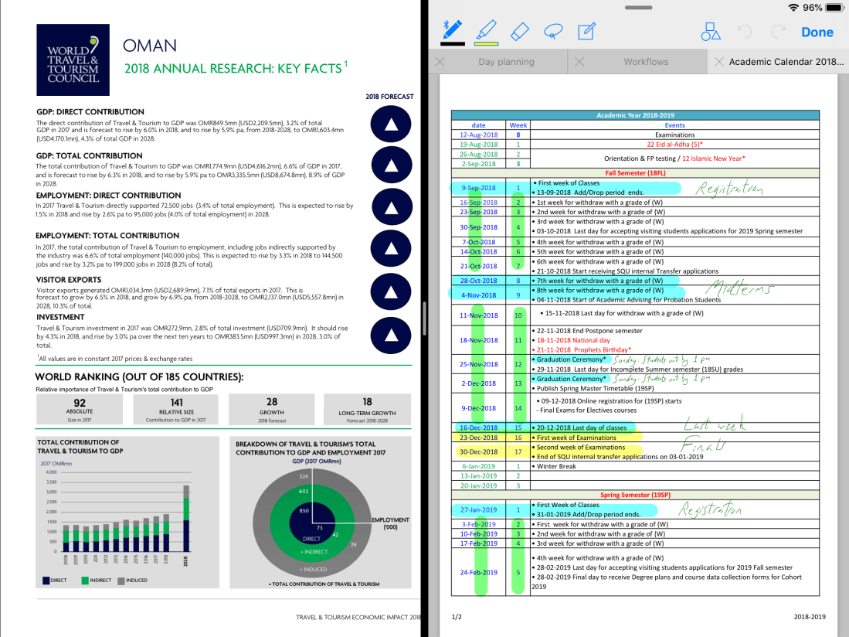Image resolution: width=849 pixels, height=637 pixels.
Task: Select the pen drawing tool
Action: click(451, 28)
